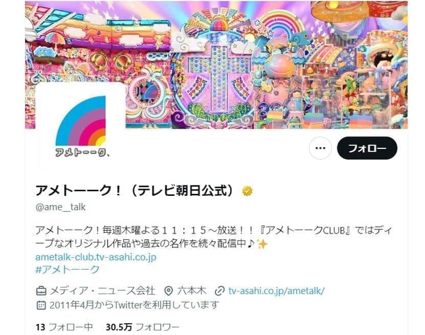Click the gold verified badge icon

[x=247, y=191]
